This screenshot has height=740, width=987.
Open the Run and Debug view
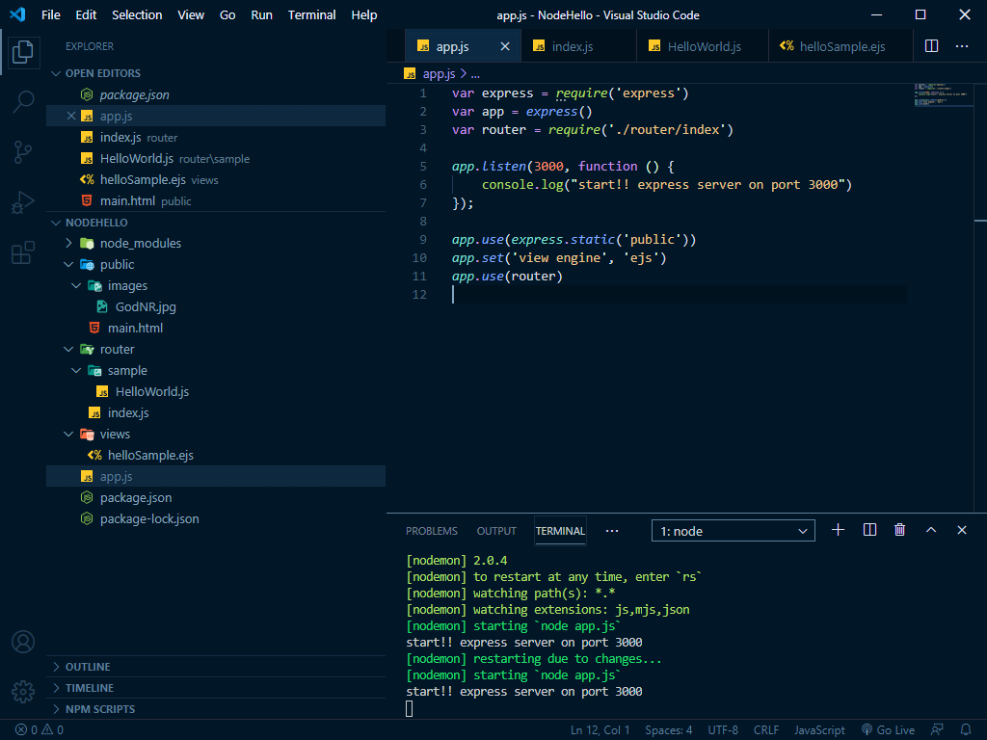coord(23,202)
